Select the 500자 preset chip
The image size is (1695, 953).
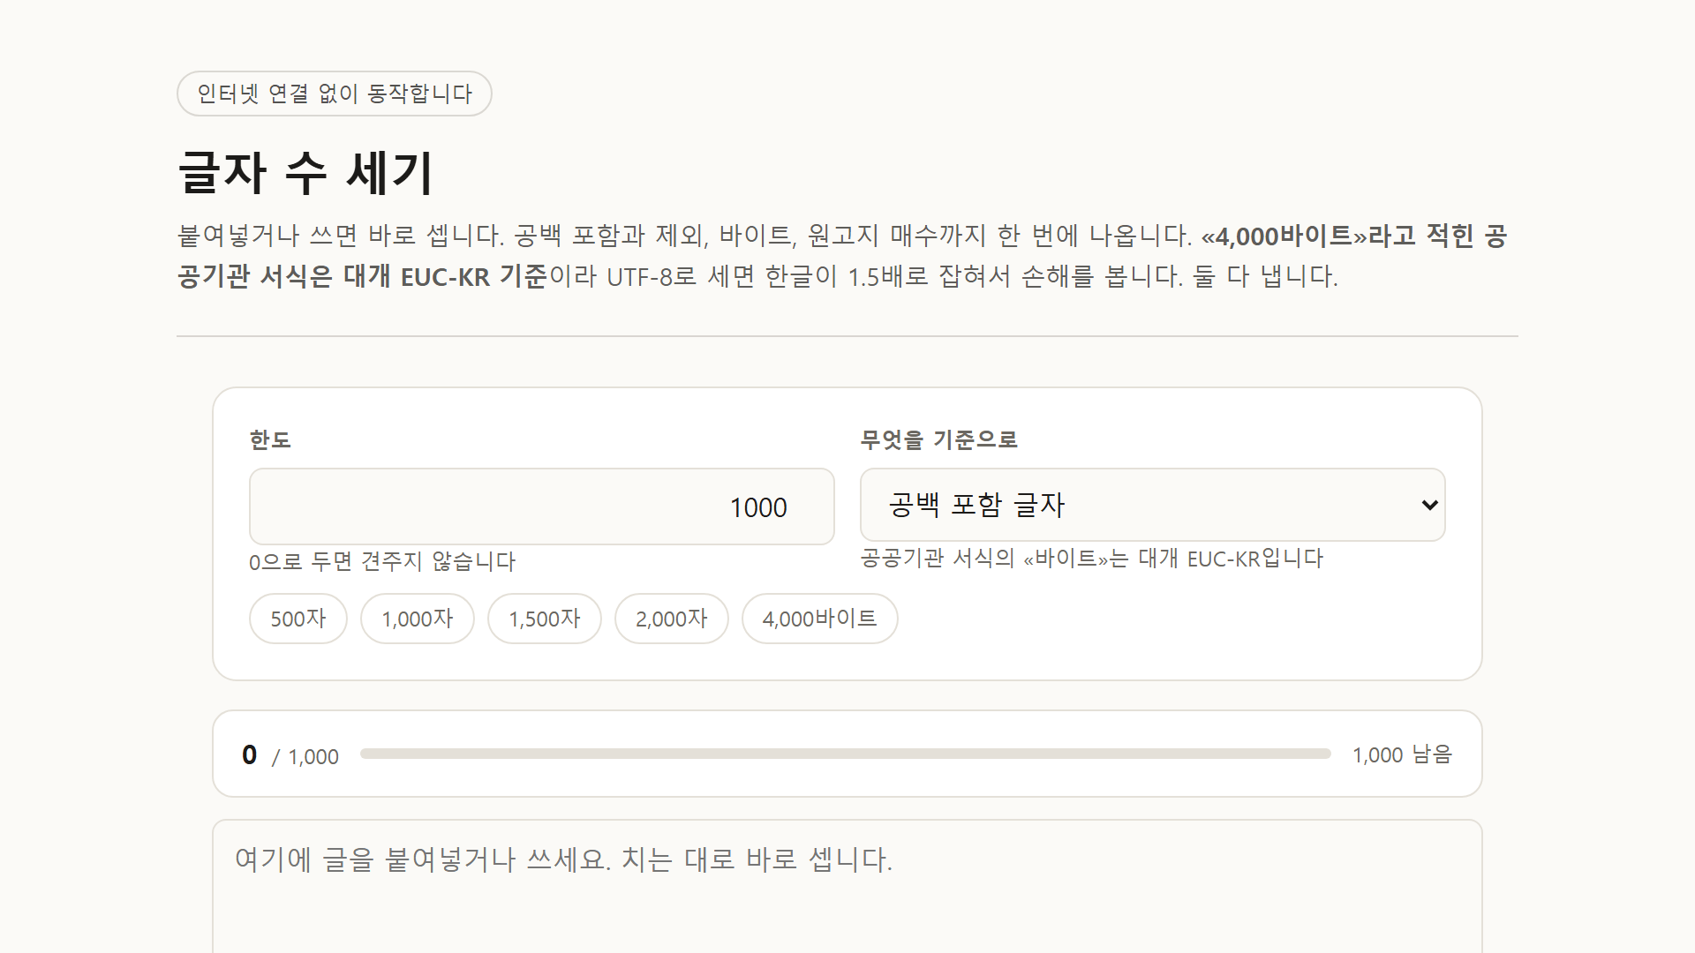click(298, 619)
